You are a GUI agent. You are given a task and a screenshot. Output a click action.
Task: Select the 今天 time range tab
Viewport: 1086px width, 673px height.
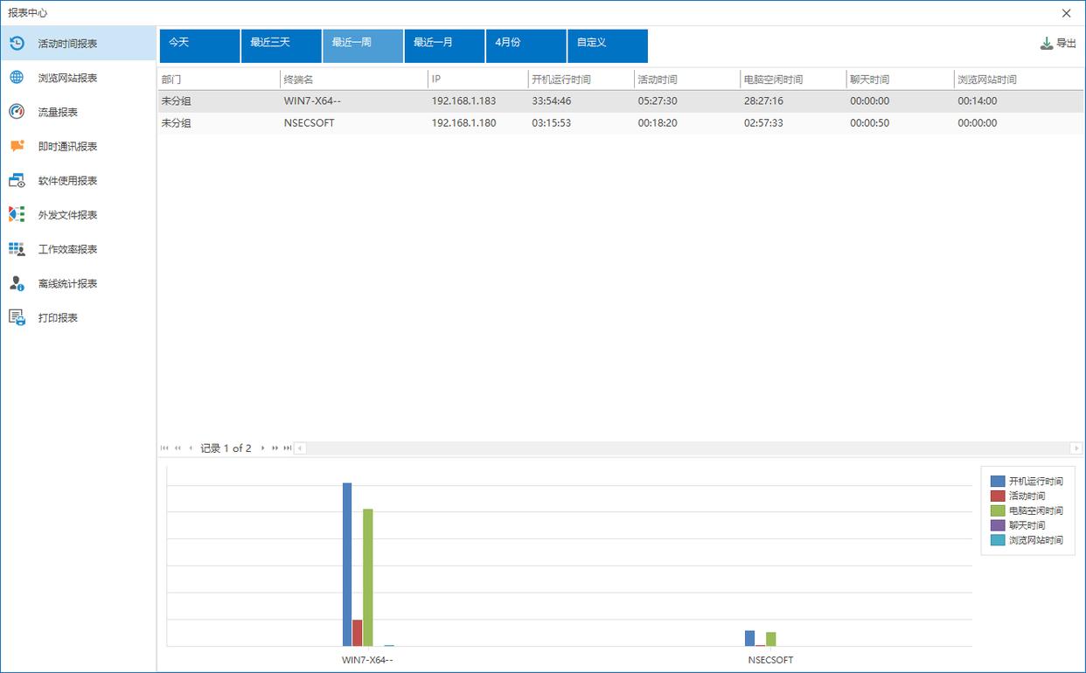point(199,46)
